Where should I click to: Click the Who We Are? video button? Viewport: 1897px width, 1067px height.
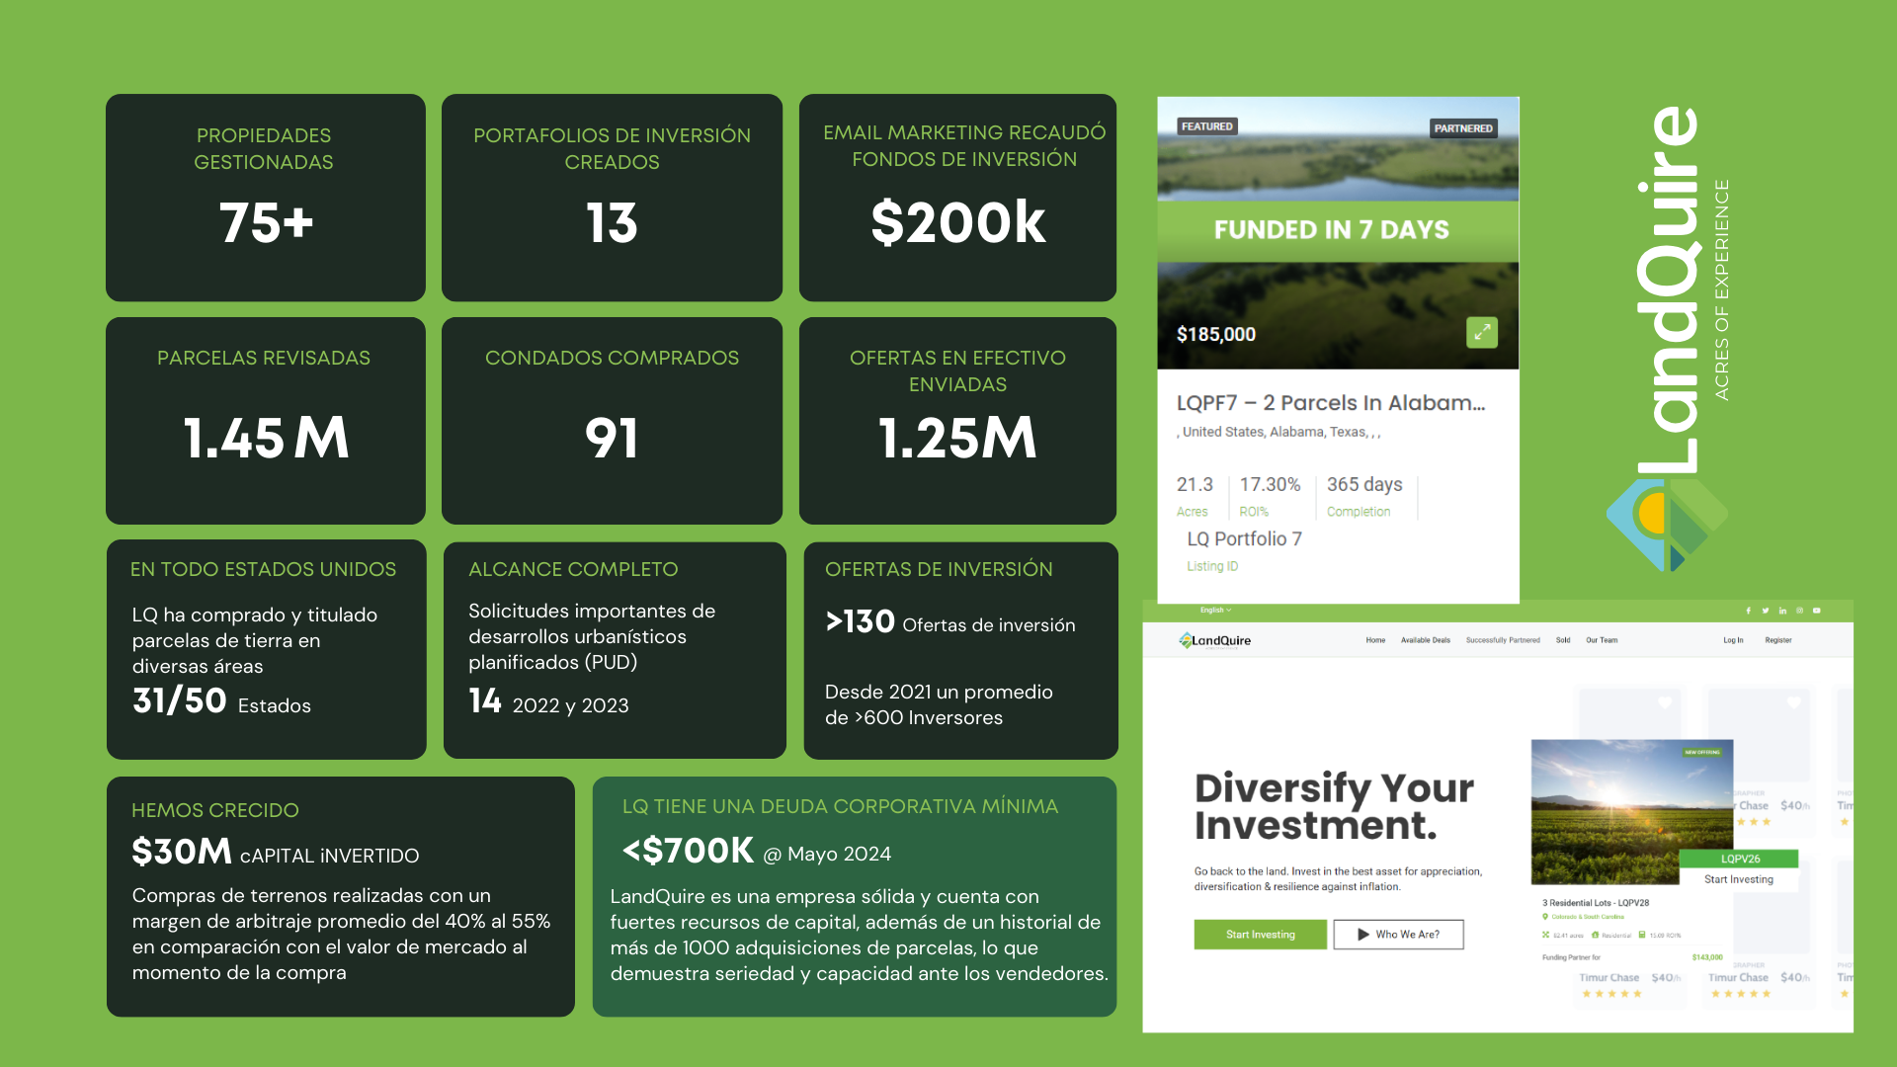pos(1398,935)
